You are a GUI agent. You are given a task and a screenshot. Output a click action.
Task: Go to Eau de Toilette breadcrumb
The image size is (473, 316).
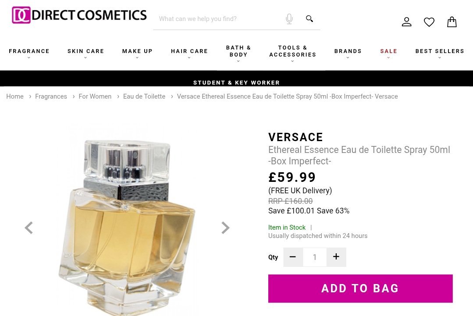(144, 96)
